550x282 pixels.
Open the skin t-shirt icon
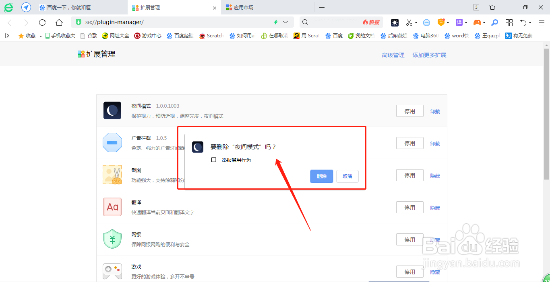pyautogui.click(x=492, y=7)
